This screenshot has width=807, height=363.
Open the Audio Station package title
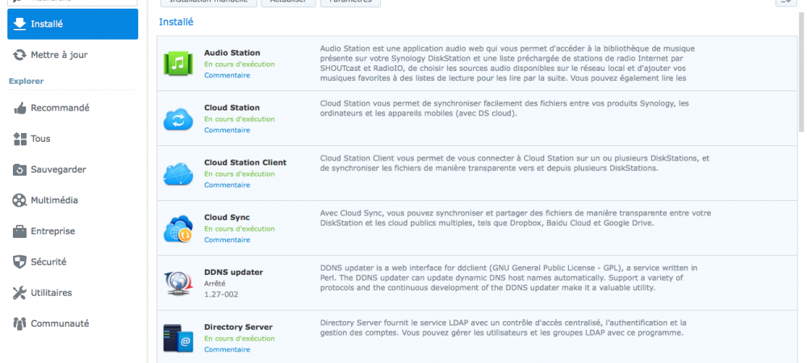[232, 53]
